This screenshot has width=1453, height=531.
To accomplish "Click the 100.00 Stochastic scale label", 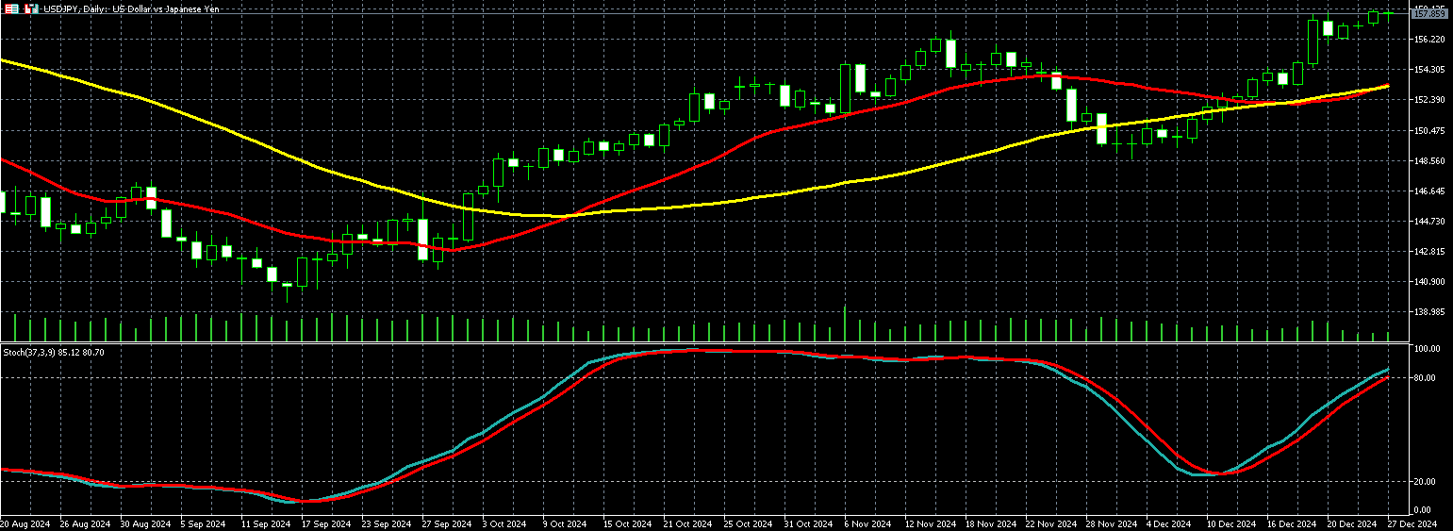I will (x=1426, y=349).
